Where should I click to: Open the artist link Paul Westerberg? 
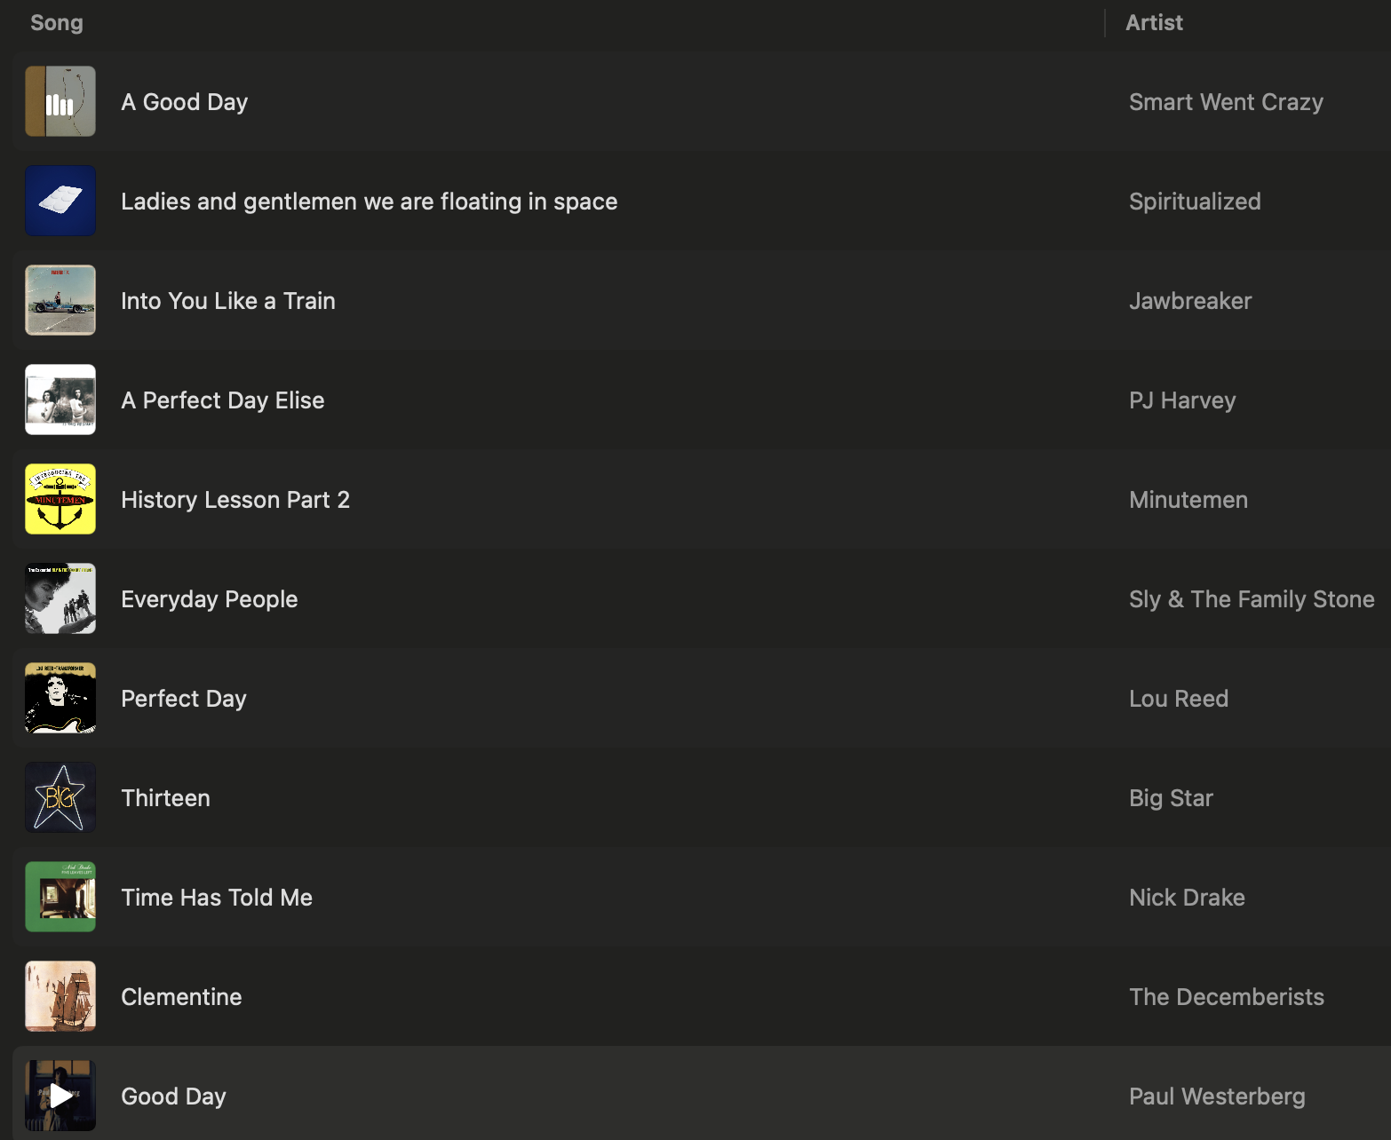1217,1096
